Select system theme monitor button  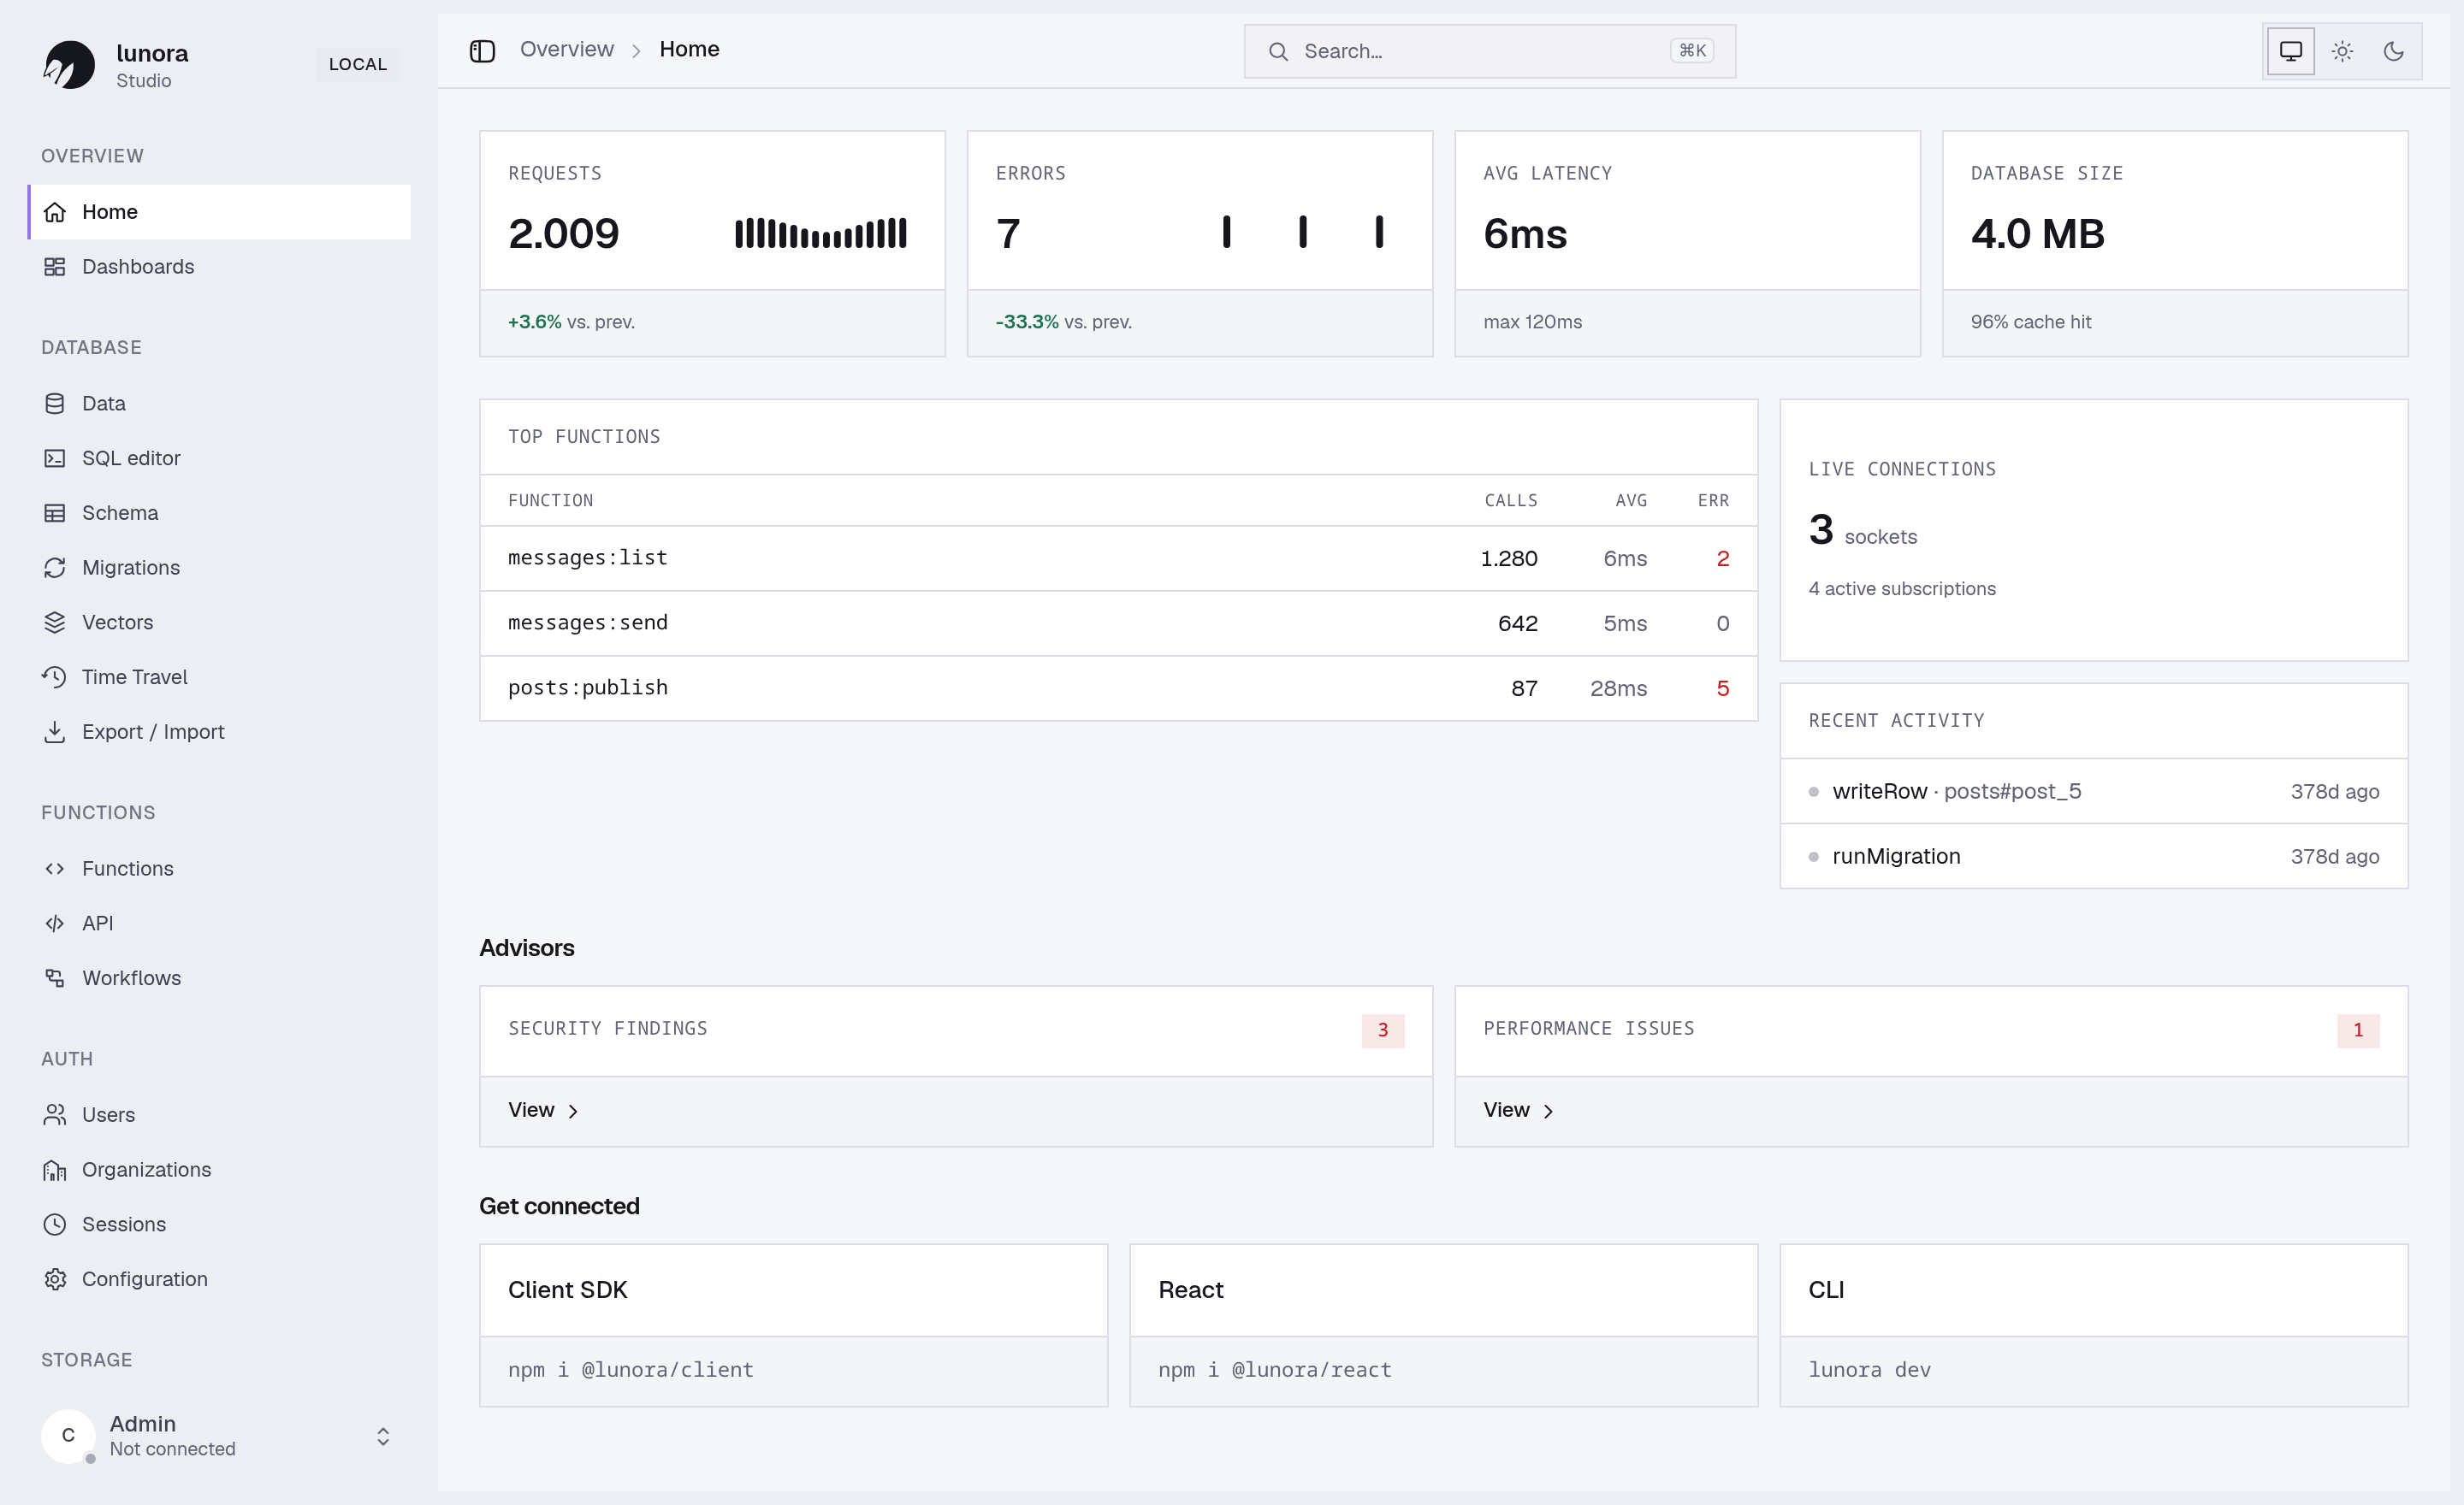(2290, 51)
